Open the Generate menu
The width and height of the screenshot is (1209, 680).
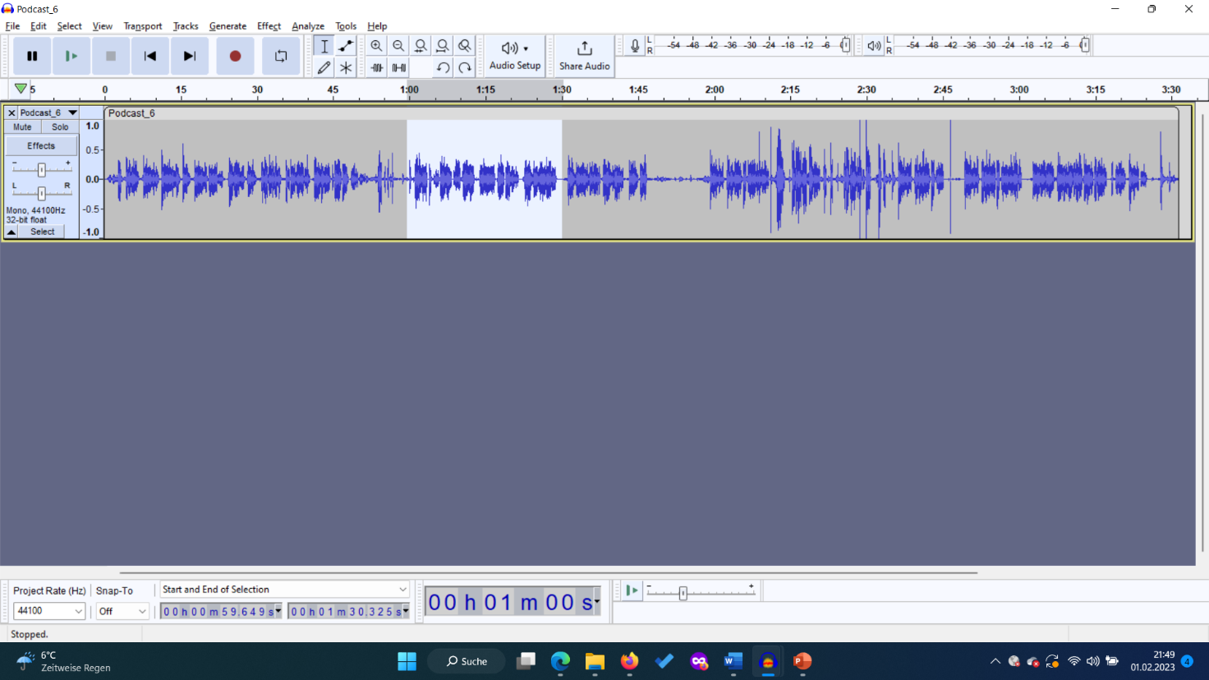pos(228,26)
